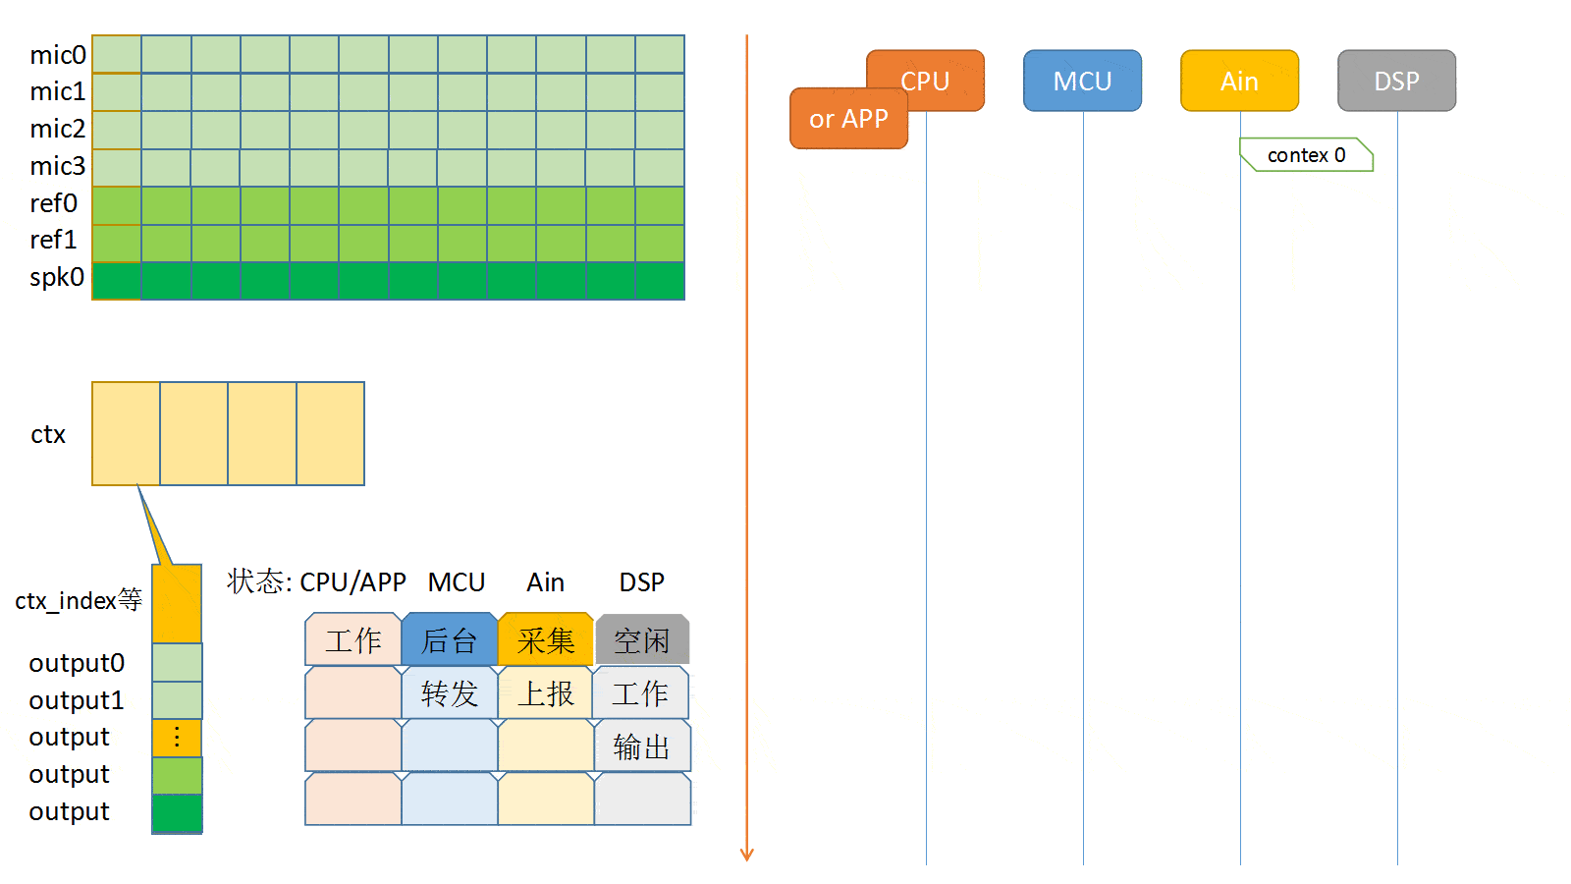Click the '工作' cell under DSP
The height and width of the screenshot is (884, 1571).
click(x=641, y=693)
